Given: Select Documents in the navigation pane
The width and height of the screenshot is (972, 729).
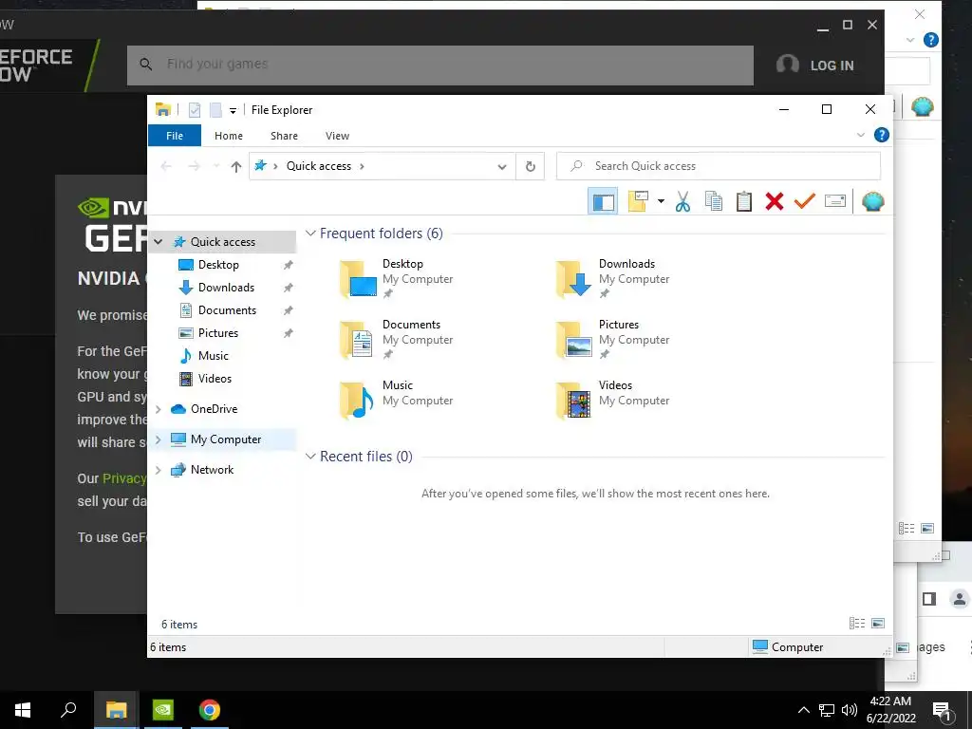Looking at the screenshot, I should tap(227, 310).
